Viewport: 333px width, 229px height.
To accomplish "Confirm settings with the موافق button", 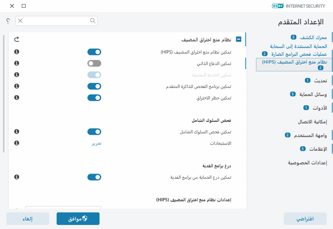I will pos(78,218).
